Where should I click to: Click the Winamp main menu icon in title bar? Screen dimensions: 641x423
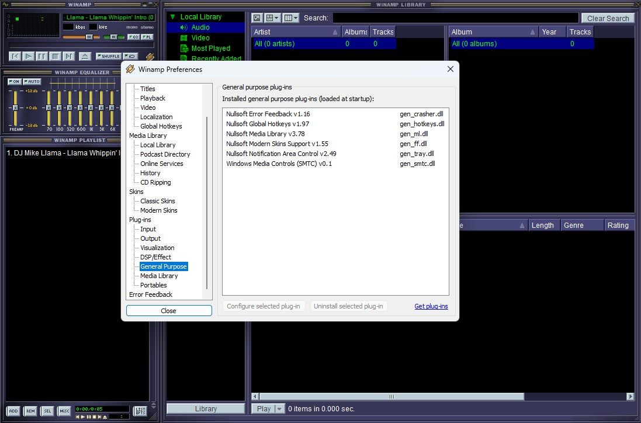[5, 5]
